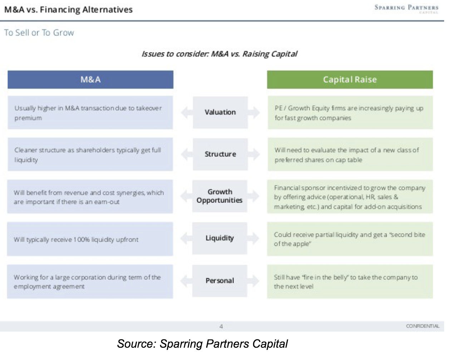The image size is (452, 352).
Task: Click the Personal label box
Action: 220,281
